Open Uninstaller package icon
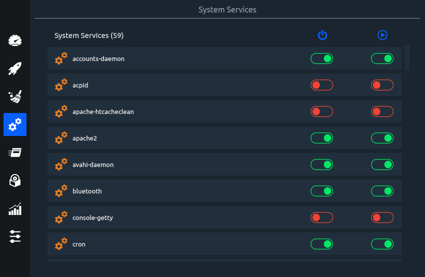The width and height of the screenshot is (425, 277). pyautogui.click(x=15, y=180)
